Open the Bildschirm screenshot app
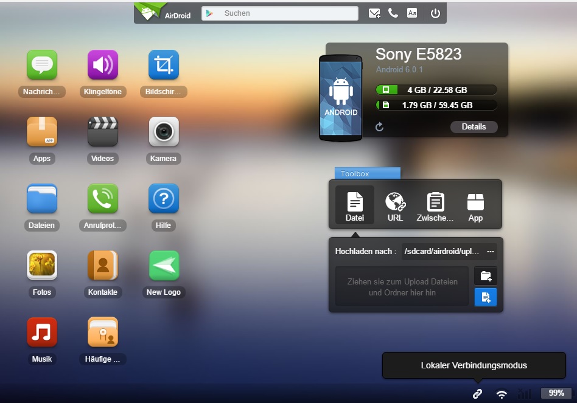The image size is (577, 403). [x=163, y=65]
